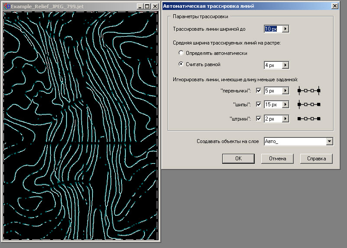
Task: Select 'Считать равной' radio button
Action: (x=181, y=64)
